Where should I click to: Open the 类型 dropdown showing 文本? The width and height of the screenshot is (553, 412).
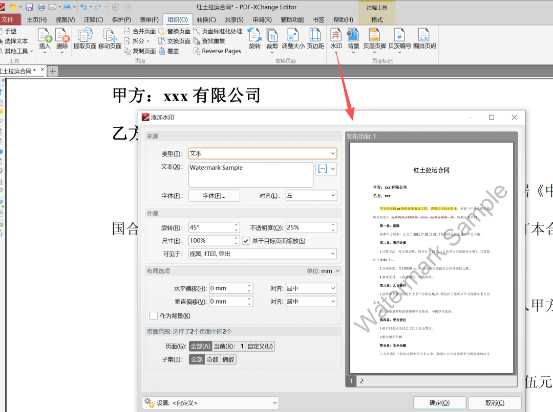(262, 153)
